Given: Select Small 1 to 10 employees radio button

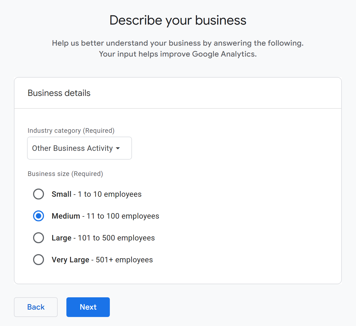Looking at the screenshot, I should click(39, 194).
